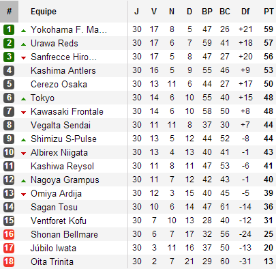
Task: Open the Vegalta Sendai team link
Action: 61,125
